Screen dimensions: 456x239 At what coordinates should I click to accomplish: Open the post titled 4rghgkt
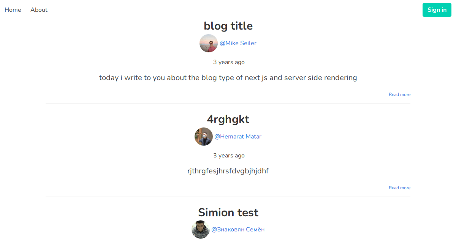click(x=228, y=119)
